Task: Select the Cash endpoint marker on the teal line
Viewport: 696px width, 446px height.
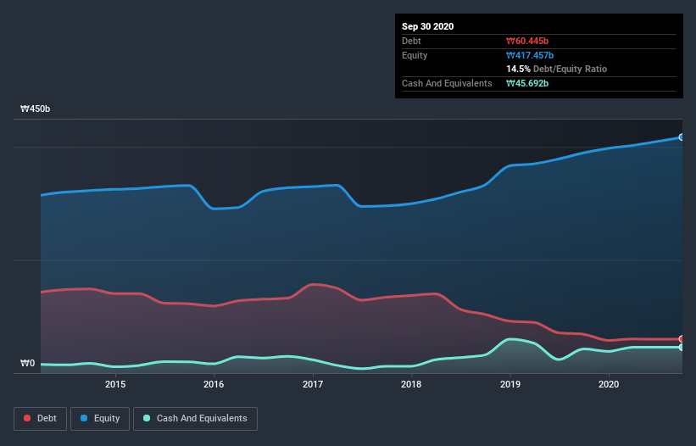Action: tap(682, 347)
